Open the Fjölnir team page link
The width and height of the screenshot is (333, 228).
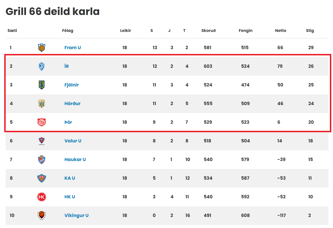point(72,85)
